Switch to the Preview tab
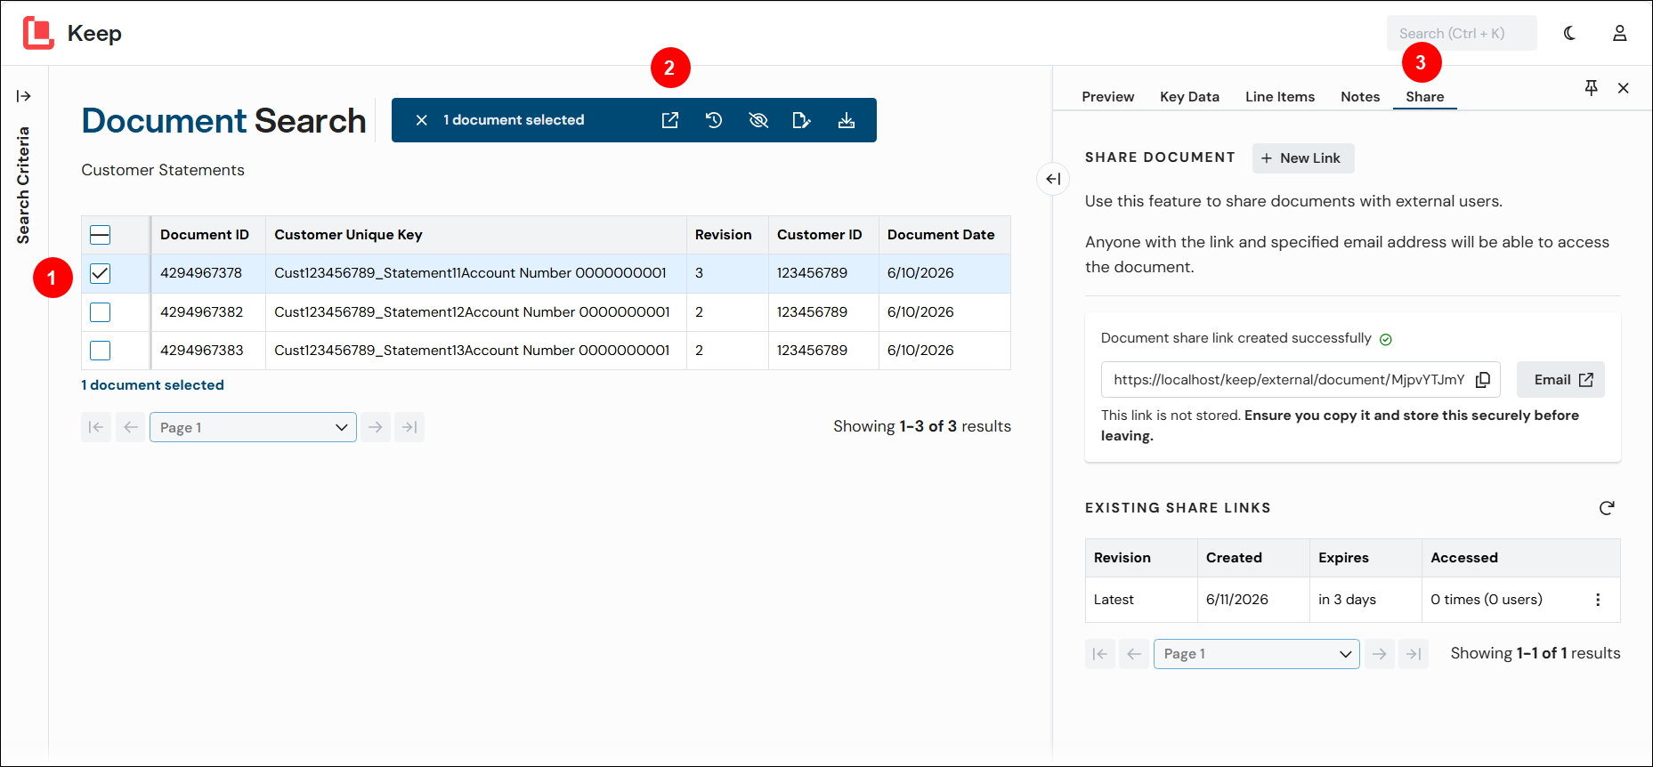Screen dimensions: 1653x767 click(x=1108, y=96)
